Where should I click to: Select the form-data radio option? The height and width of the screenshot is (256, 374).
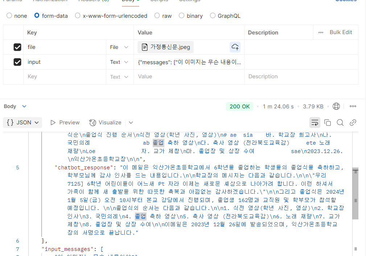click(37, 16)
